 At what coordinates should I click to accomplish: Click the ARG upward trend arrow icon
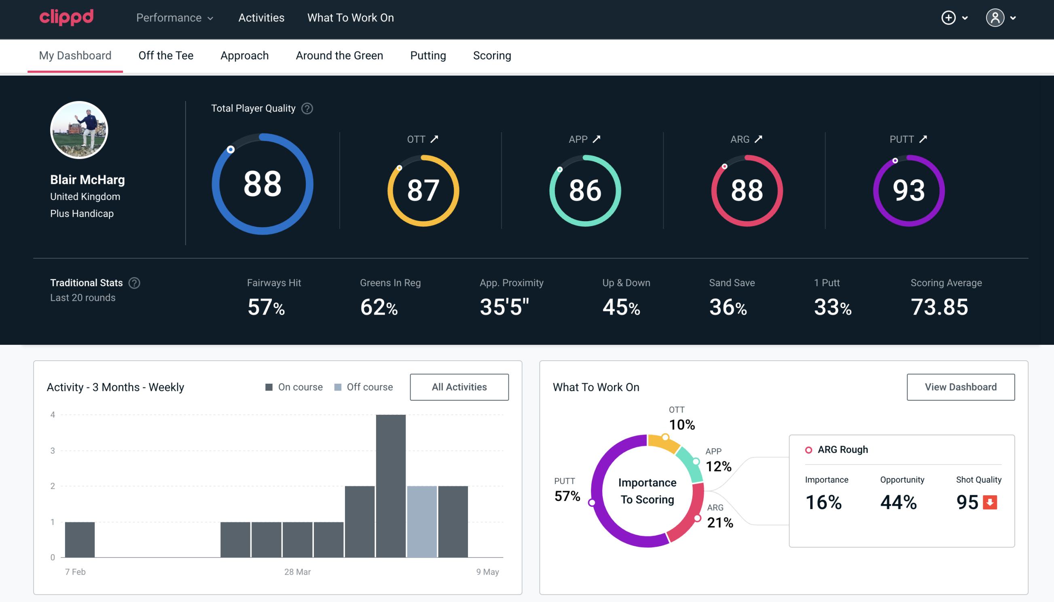coord(760,139)
